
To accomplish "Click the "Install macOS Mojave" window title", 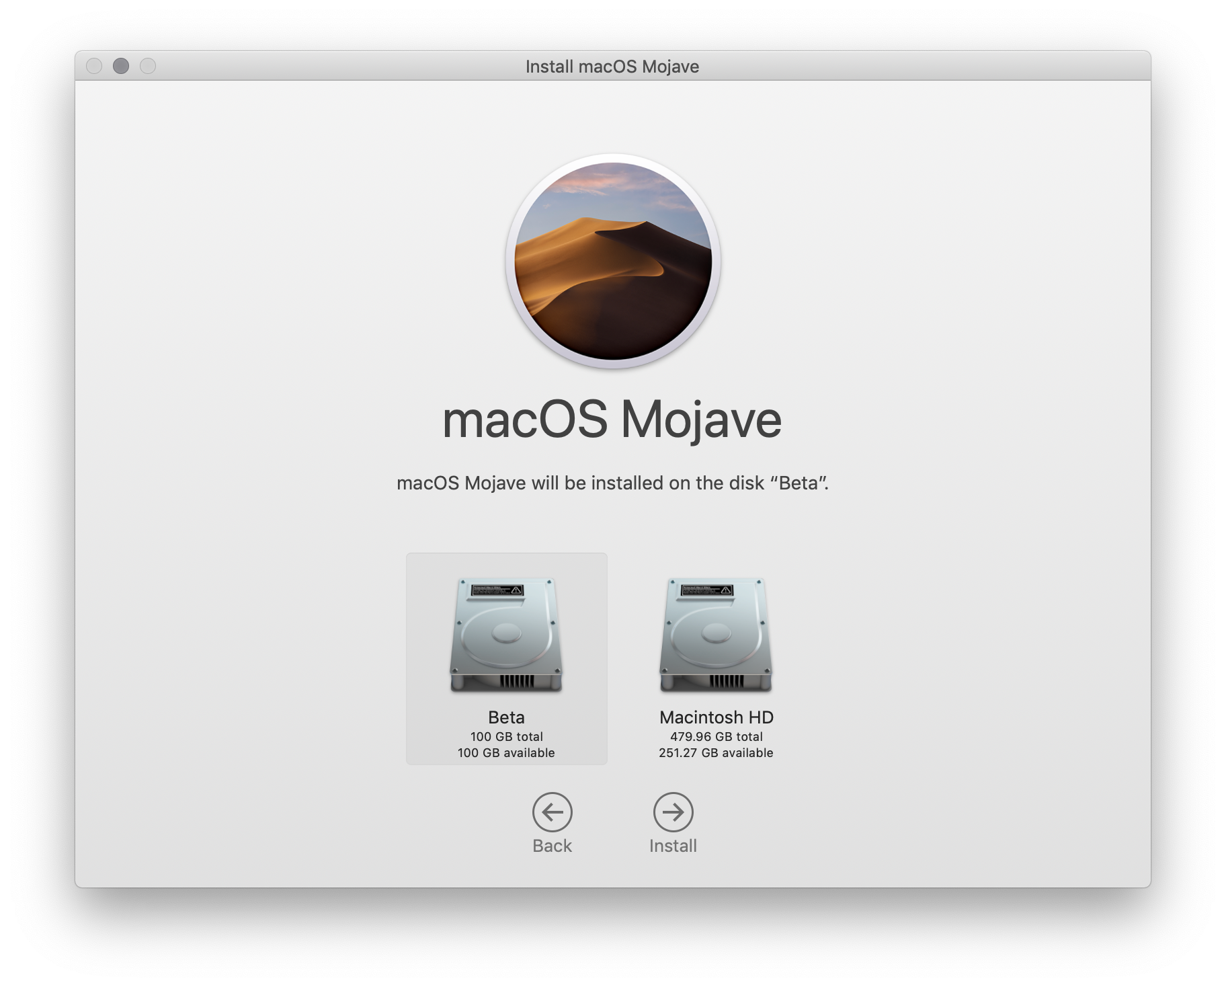I will pyautogui.click(x=612, y=67).
